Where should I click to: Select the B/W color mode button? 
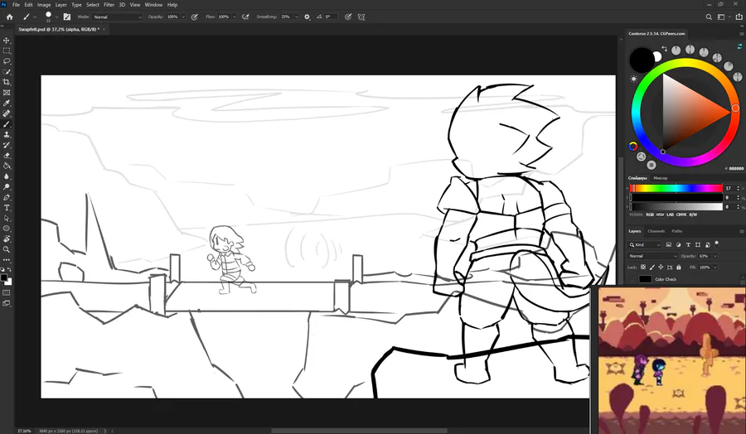point(693,215)
